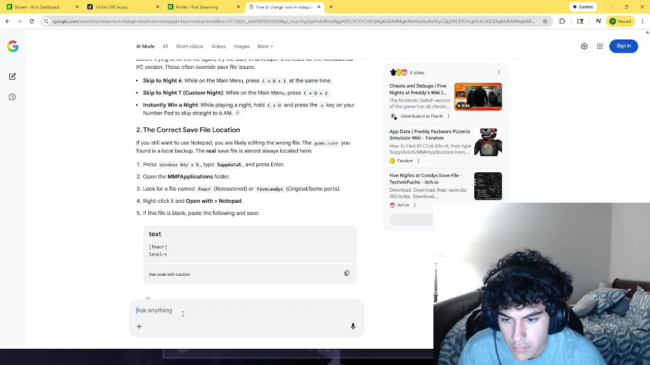Bookmark this page with the star icon
The height and width of the screenshot is (365, 650).
[x=545, y=21]
